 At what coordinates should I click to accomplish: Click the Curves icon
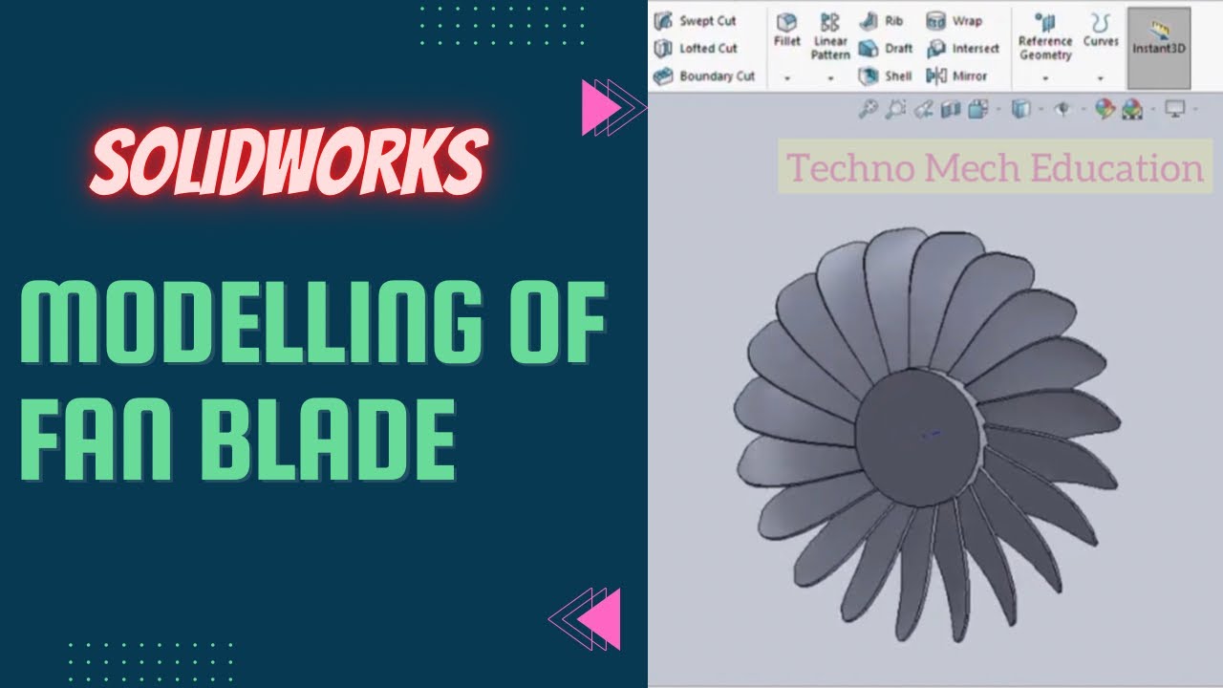[1101, 21]
